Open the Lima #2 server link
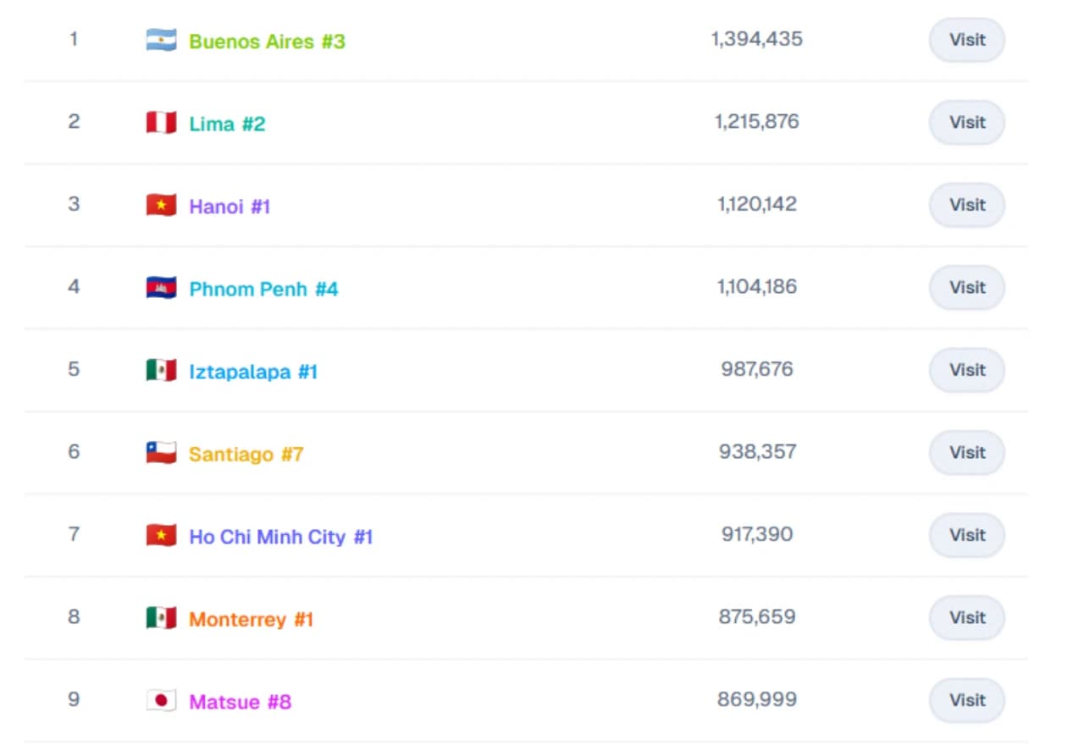1084x745 pixels. coord(227,124)
